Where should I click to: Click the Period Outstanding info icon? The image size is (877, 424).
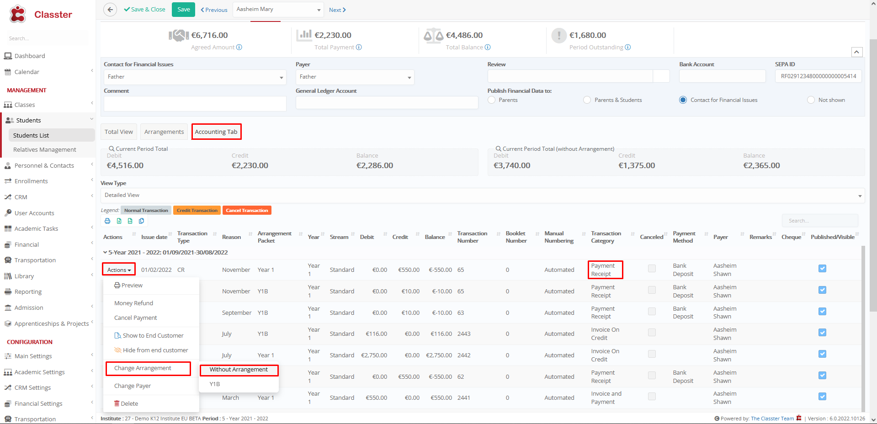[628, 47]
